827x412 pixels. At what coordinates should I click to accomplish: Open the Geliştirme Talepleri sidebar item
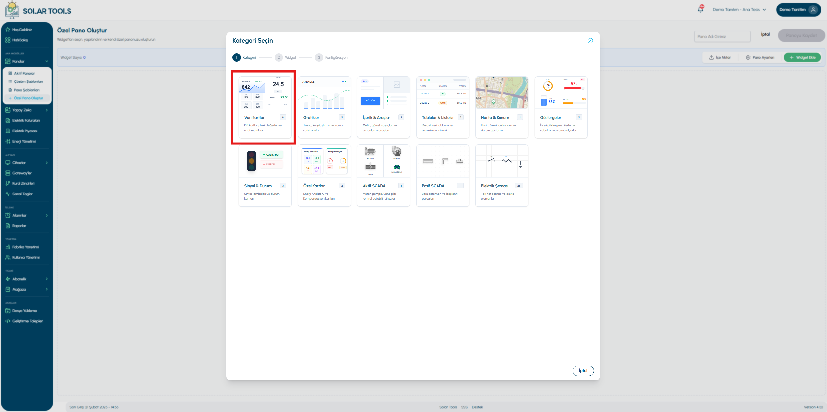(x=27, y=321)
